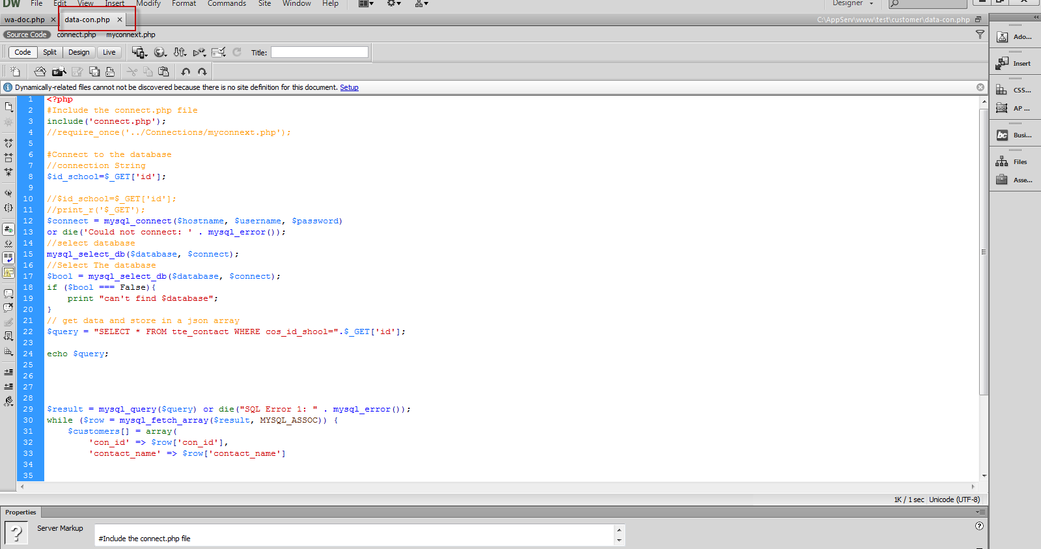Open the CSS Styles panel
This screenshot has width=1041, height=549.
[x=1014, y=90]
